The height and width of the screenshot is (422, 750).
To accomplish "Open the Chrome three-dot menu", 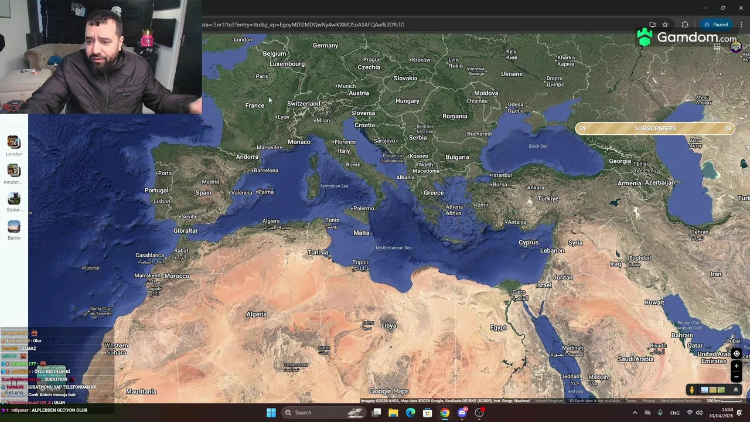I will [x=741, y=25].
